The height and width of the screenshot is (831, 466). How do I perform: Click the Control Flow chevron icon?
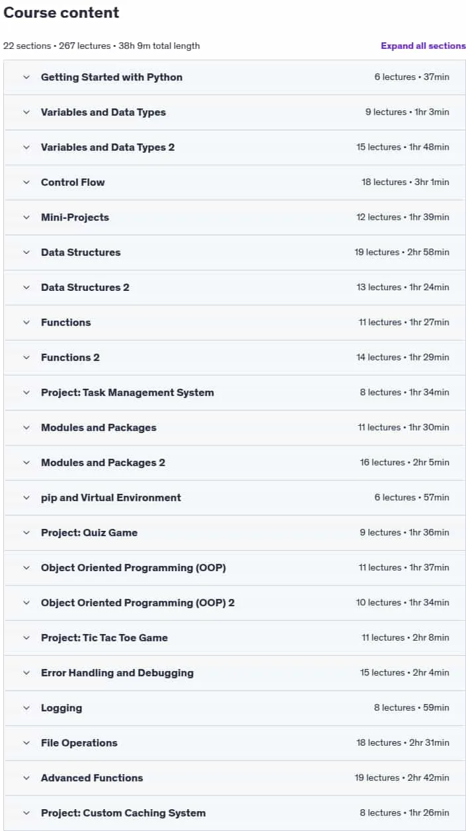(26, 182)
